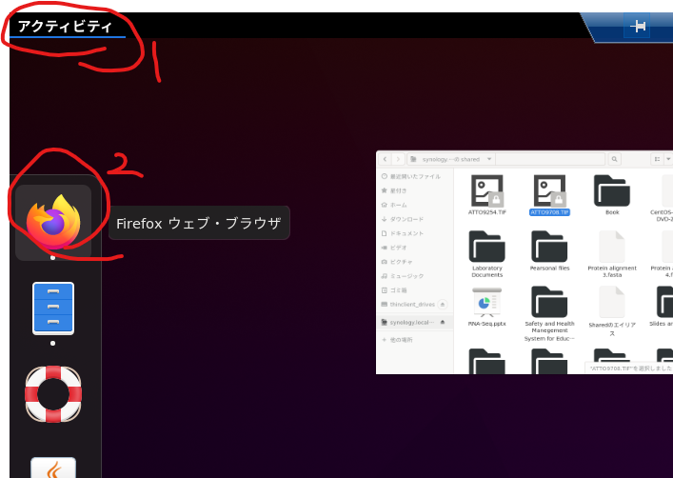Select the Book folder
The image size is (673, 478).
tap(612, 194)
